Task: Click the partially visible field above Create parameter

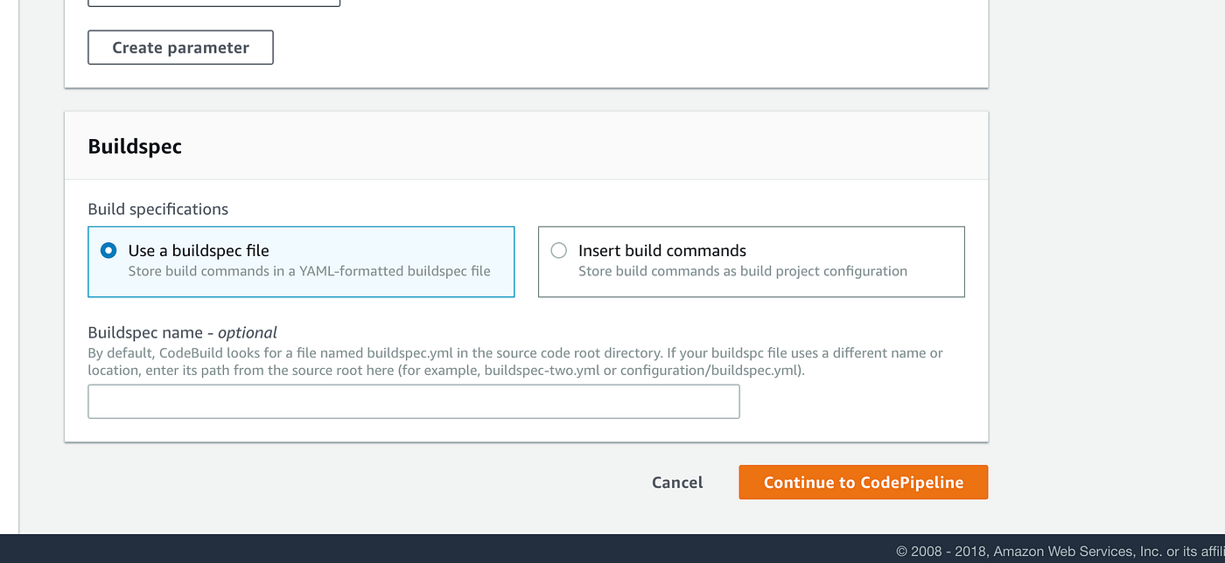Action: [x=213, y=3]
